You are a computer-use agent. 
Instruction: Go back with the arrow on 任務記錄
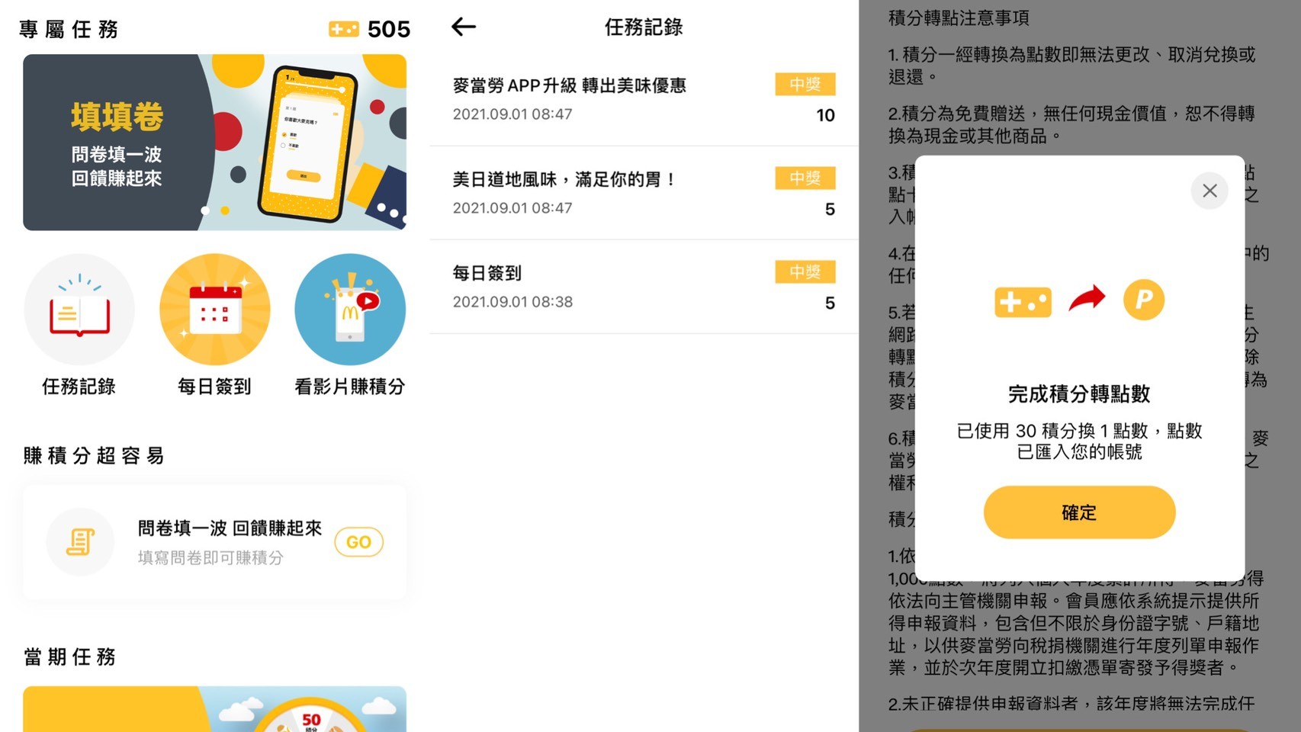pyautogui.click(x=464, y=27)
